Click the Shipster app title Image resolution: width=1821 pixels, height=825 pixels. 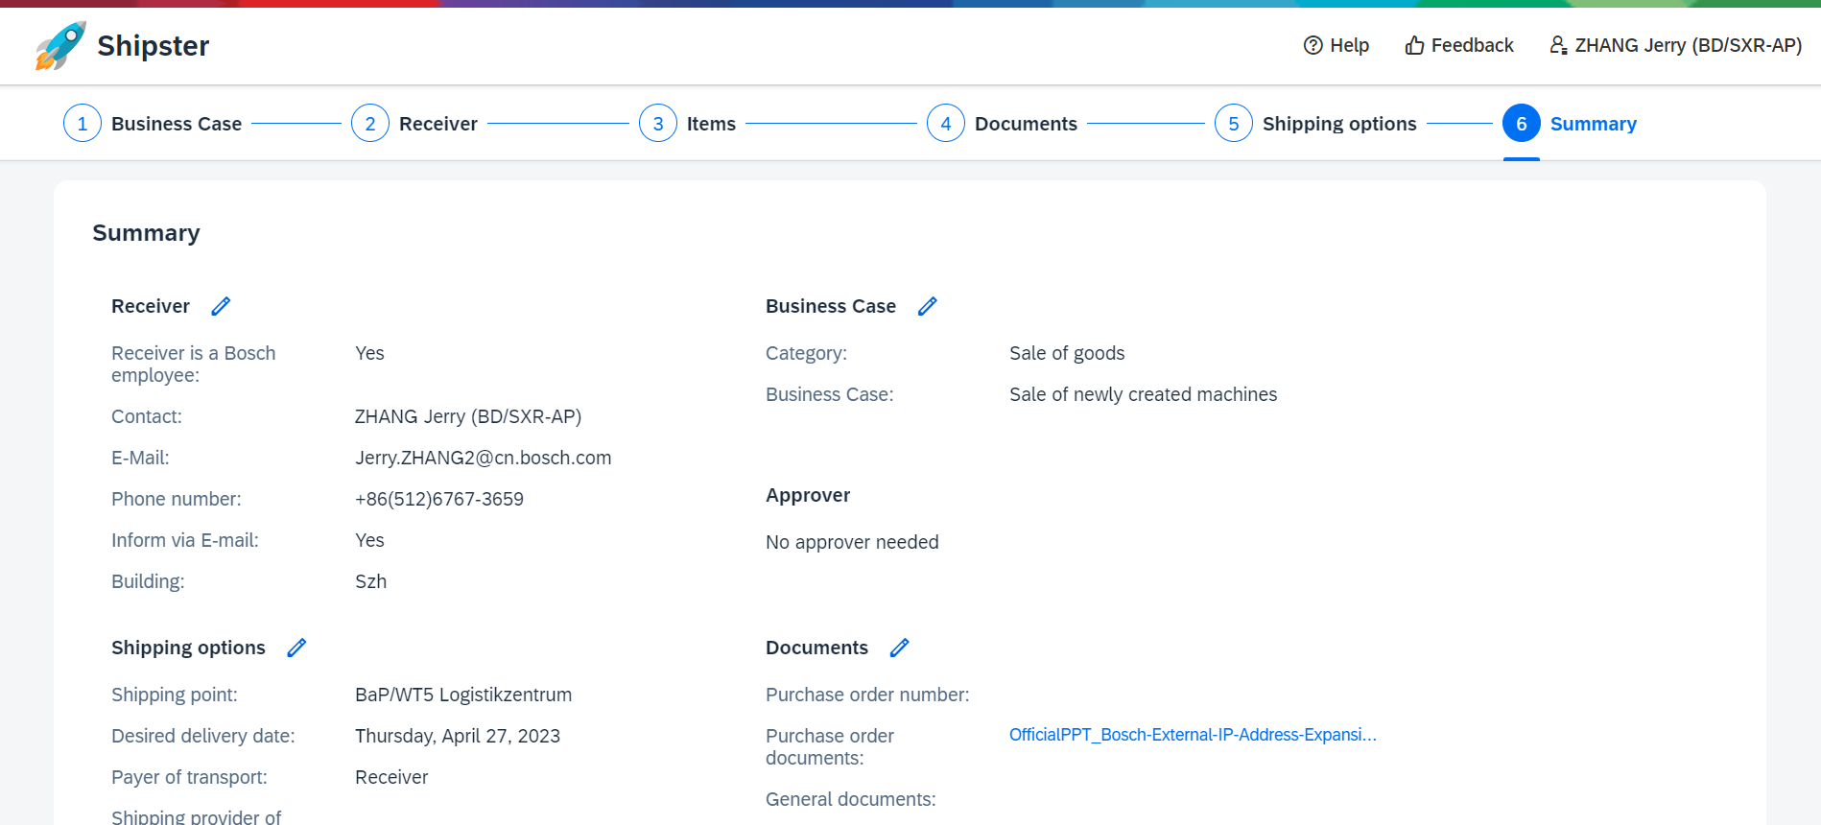coord(154,45)
